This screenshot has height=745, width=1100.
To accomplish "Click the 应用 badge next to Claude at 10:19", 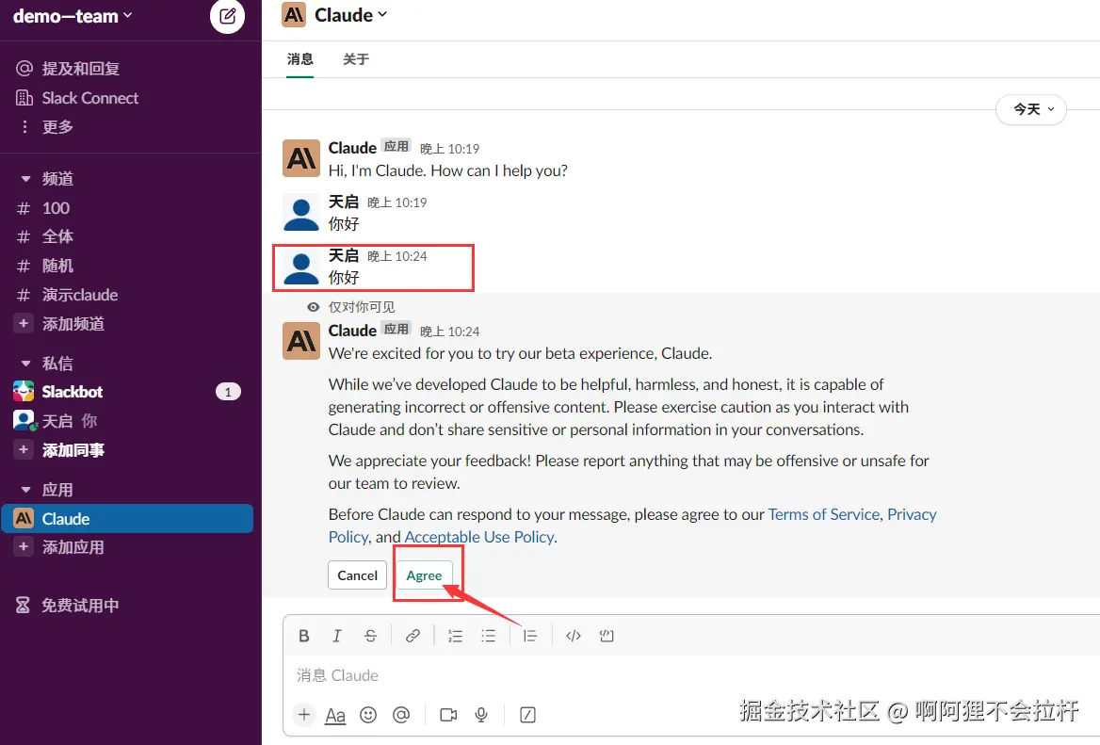I will point(396,147).
